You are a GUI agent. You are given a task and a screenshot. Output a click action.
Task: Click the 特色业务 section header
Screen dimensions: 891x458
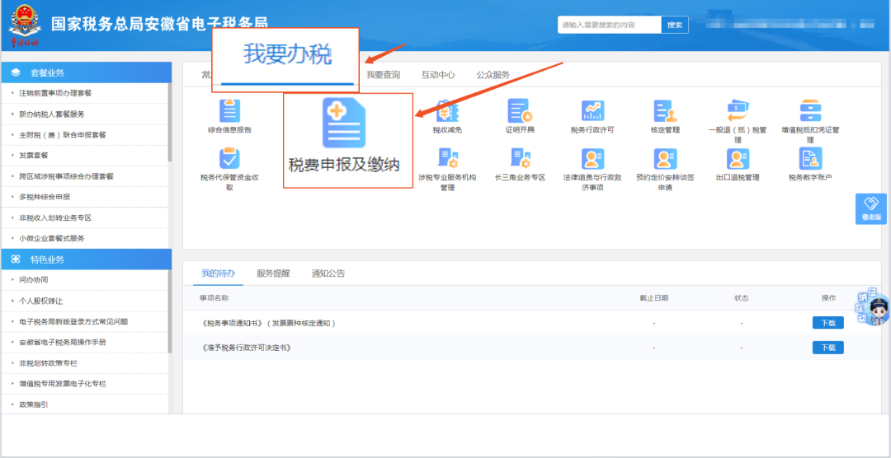87,259
